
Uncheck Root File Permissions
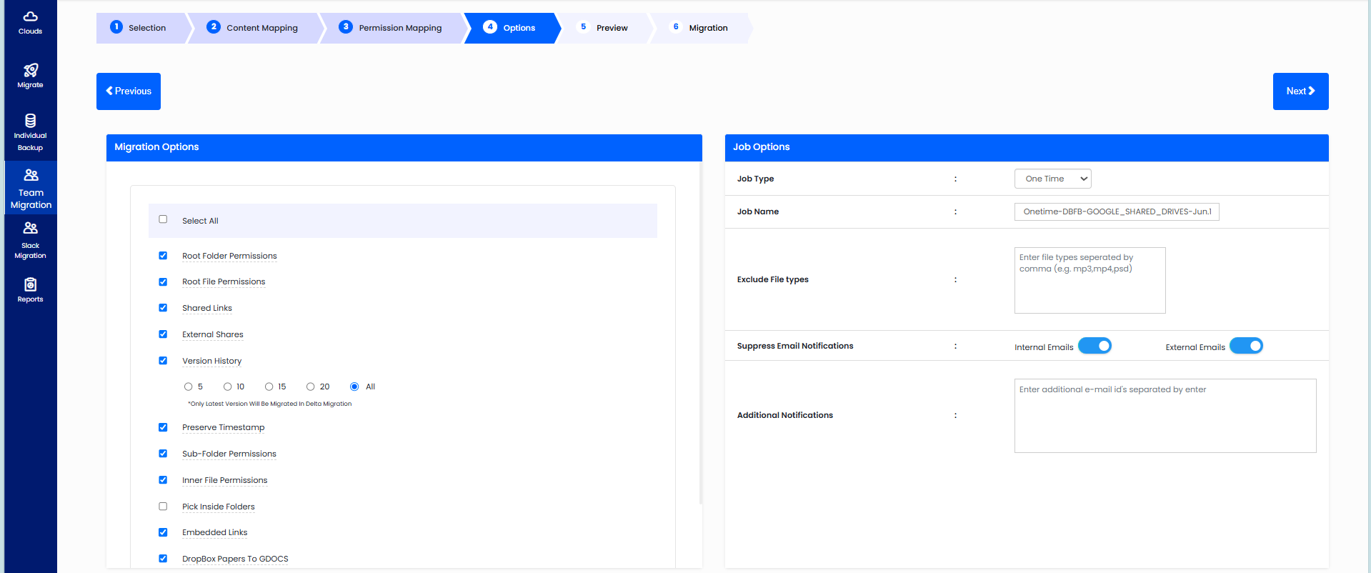click(x=163, y=281)
